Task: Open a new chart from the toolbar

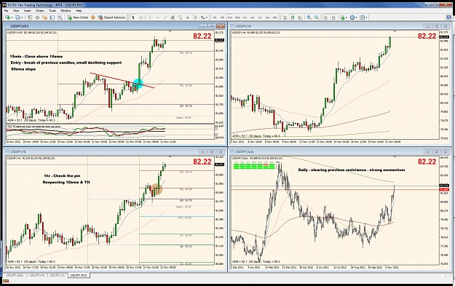Action: 7,17
